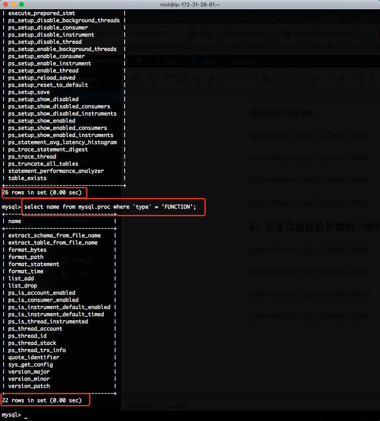Toggle bold formatting in block toolbar

[314, 80]
